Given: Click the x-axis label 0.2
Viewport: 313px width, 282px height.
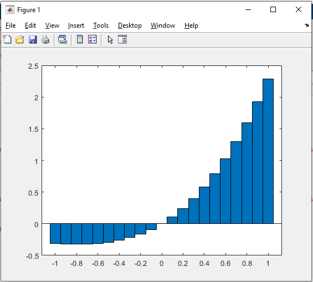Looking at the screenshot, I should click(183, 264).
